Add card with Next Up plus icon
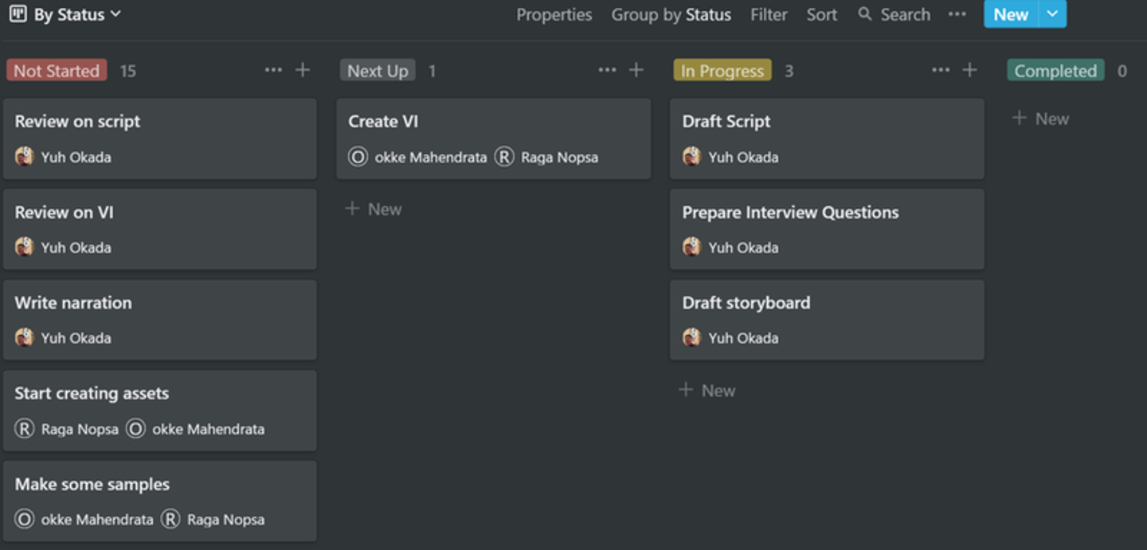1147x550 pixels. 636,70
